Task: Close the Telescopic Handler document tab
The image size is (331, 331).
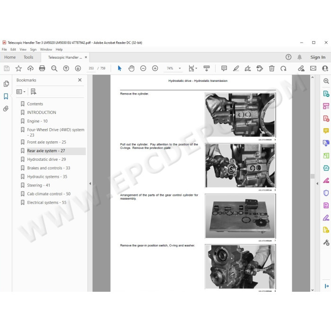Action: tap(86, 57)
